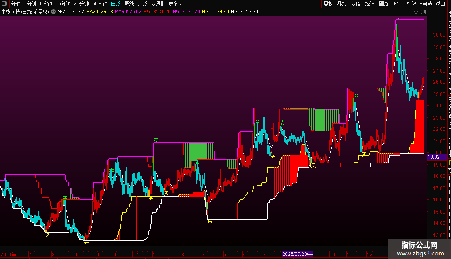The width and height of the screenshot is (451, 259).
Task: Select the 5分钟 period
Action: point(46,4)
